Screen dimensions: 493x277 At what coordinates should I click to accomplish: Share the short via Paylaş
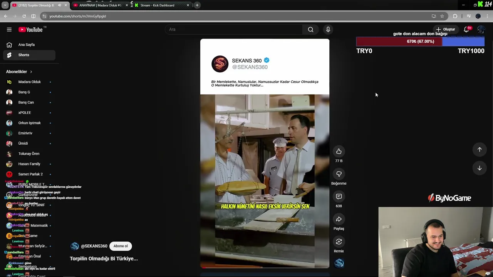[339, 219]
